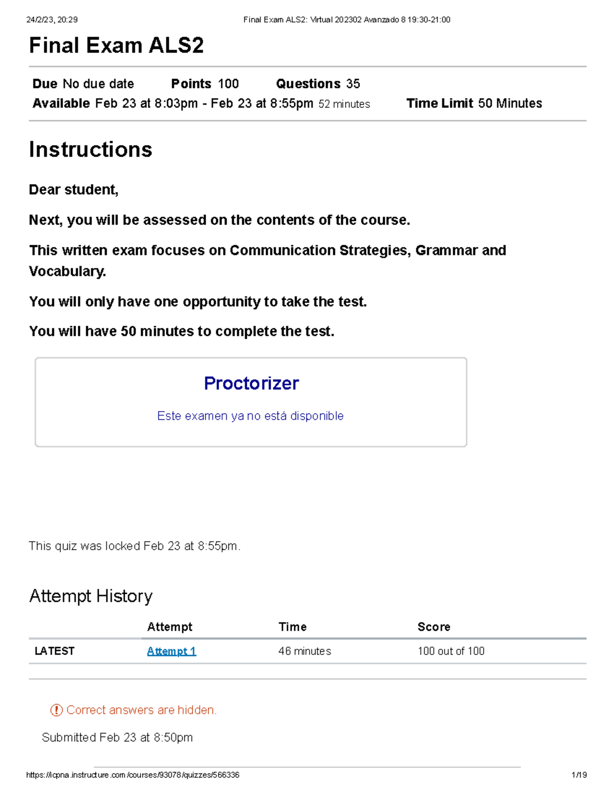This screenshot has width=614, height=795.
Task: Open the Attempt 1 link
Action: (171, 651)
